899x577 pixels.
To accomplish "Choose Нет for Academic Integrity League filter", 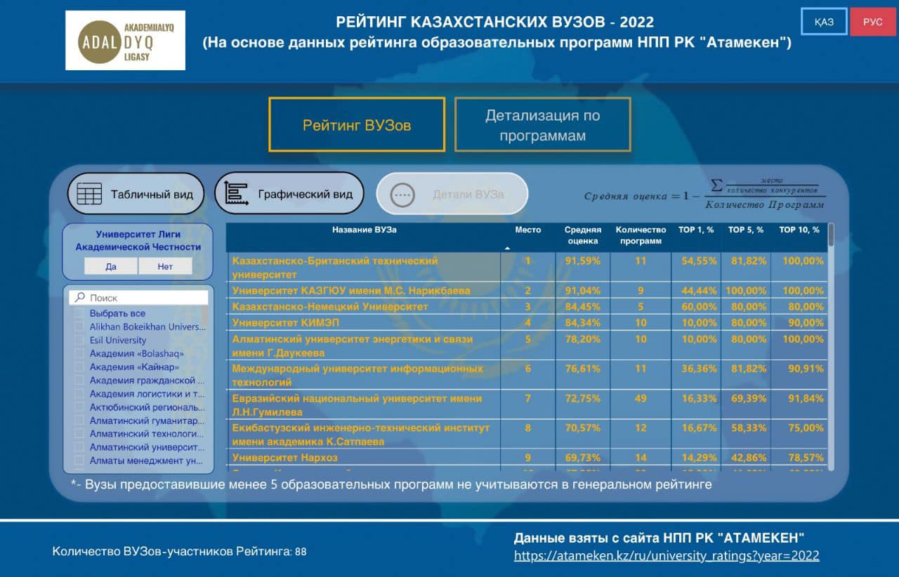I will tap(165, 267).
